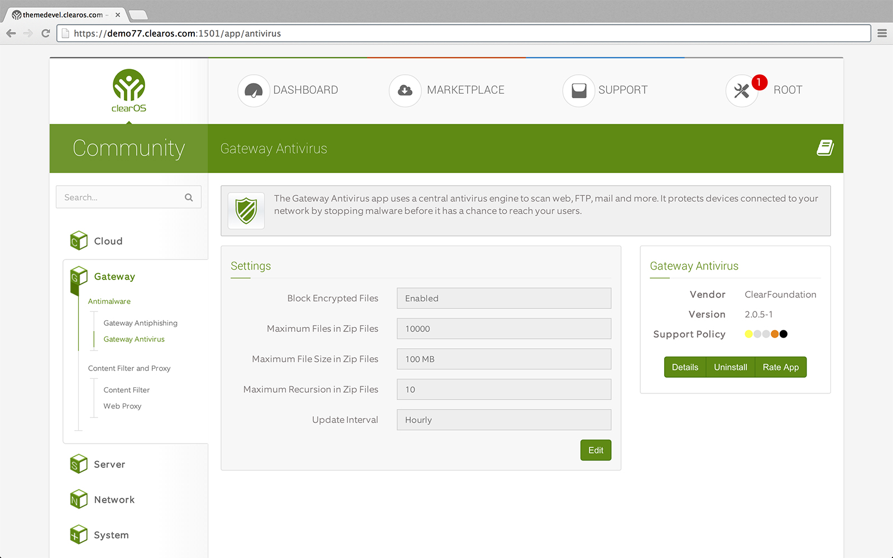The height and width of the screenshot is (558, 893).
Task: Click the Maximum Files in Zip Files field
Action: [x=504, y=329]
